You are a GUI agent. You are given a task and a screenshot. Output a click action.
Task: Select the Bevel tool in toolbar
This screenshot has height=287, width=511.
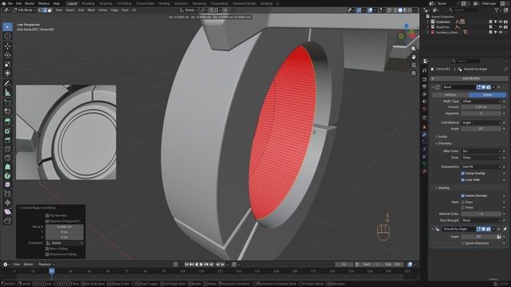pos(7,140)
